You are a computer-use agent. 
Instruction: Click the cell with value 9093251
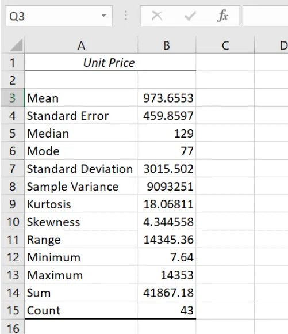pyautogui.click(x=167, y=186)
